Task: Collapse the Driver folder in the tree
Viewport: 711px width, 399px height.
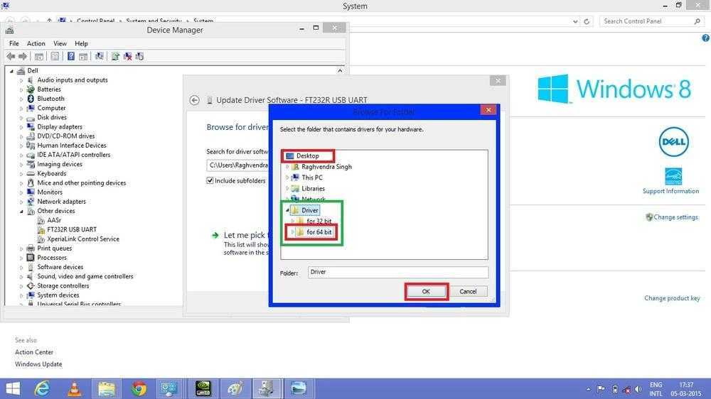Action: coord(287,210)
